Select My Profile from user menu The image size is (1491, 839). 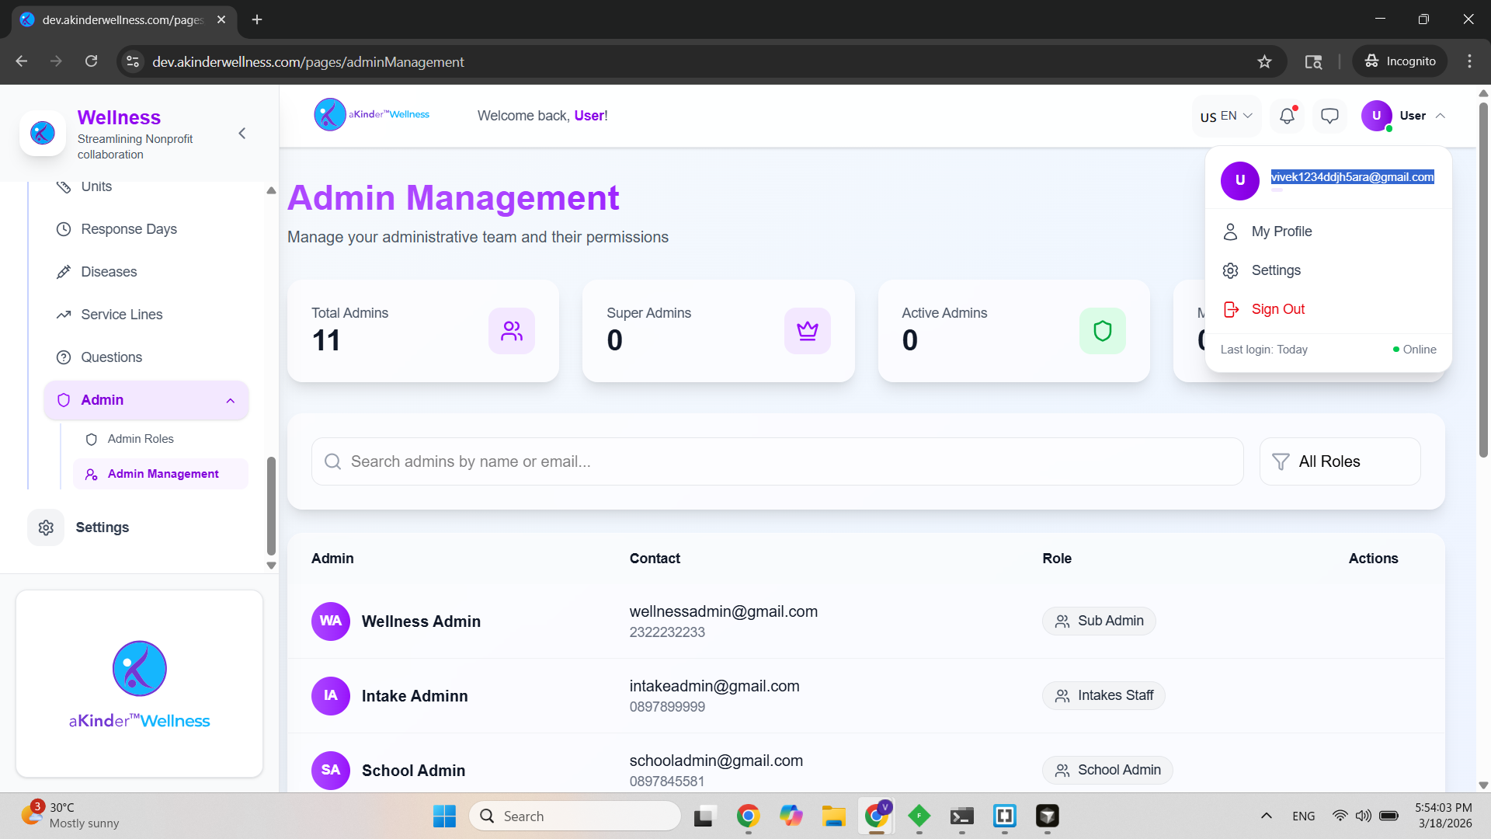[1281, 232]
